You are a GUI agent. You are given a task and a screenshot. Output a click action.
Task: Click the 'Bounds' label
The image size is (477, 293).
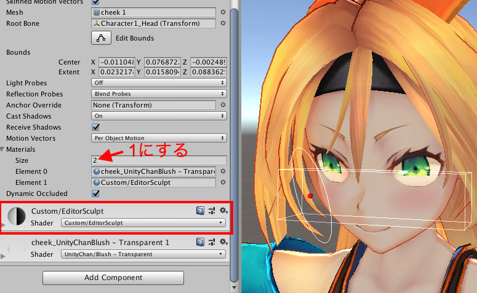tap(18, 52)
